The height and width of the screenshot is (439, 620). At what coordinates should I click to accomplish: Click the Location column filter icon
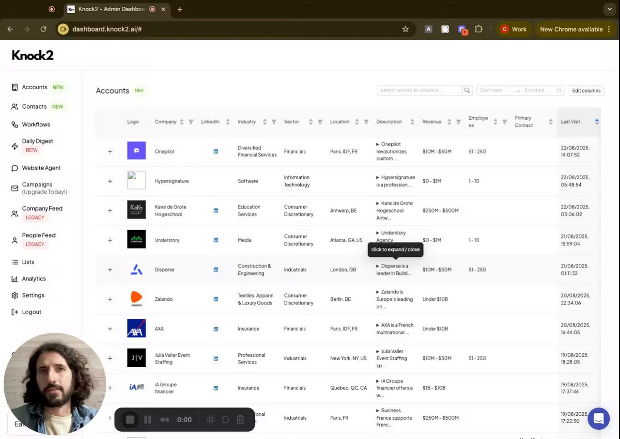pyautogui.click(x=366, y=122)
